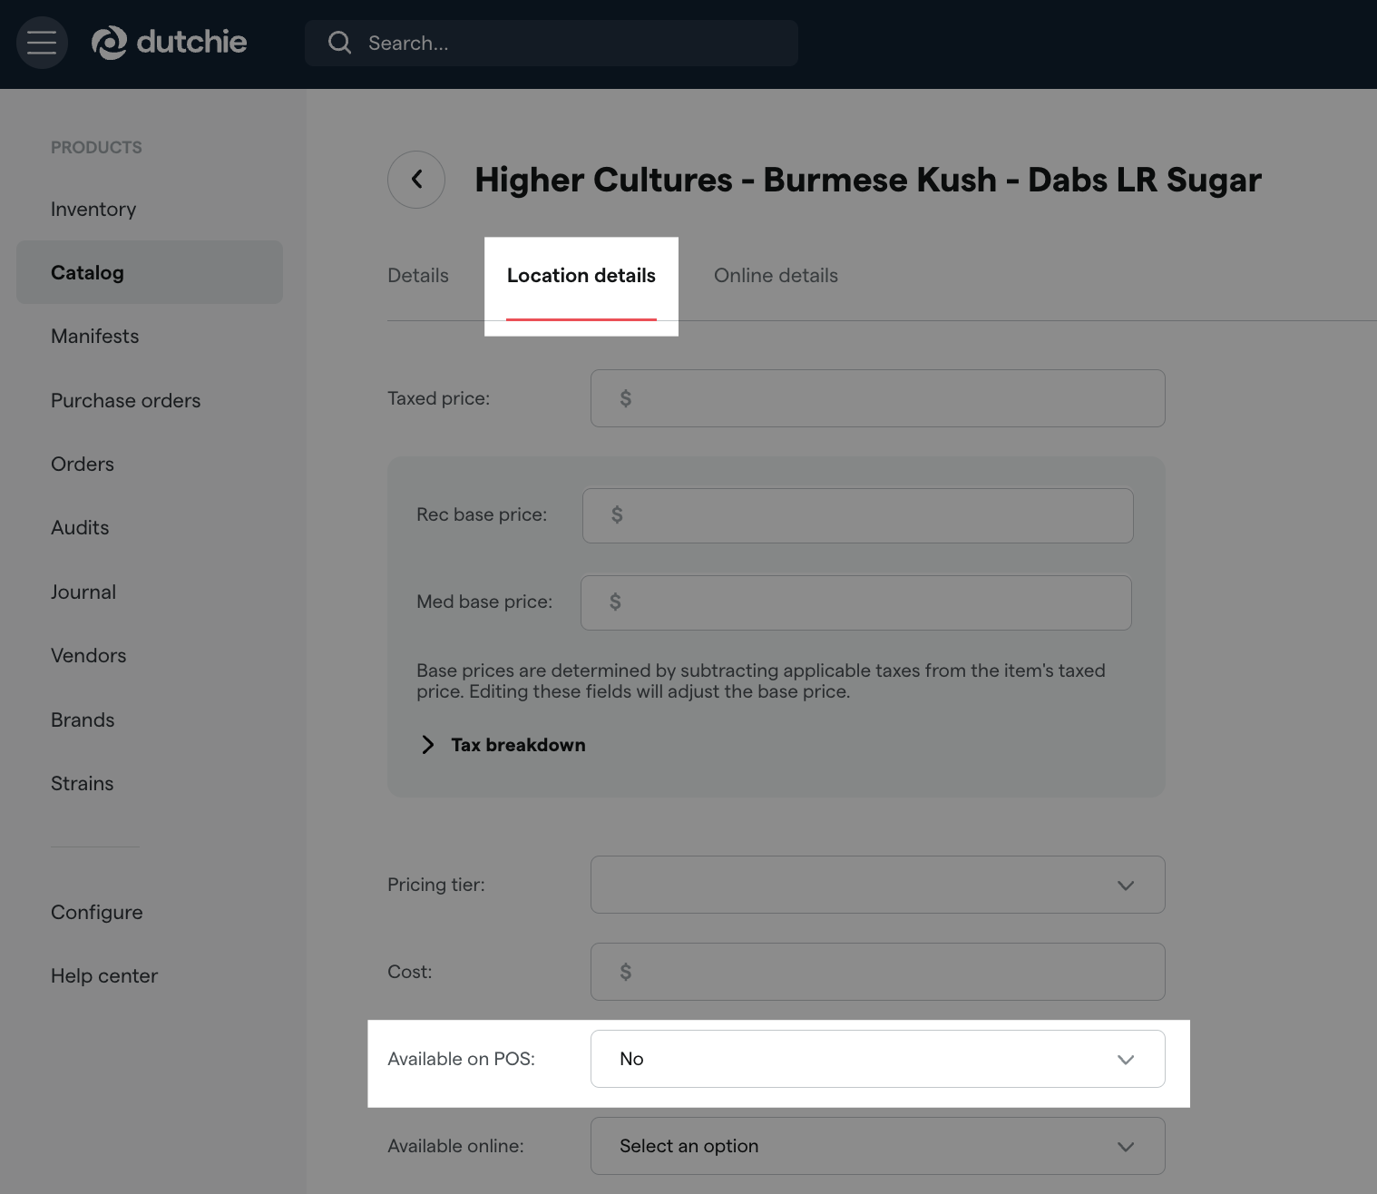Screen dimensions: 1377x1194
Task: Switch to the Online details tab
Action: [776, 276]
